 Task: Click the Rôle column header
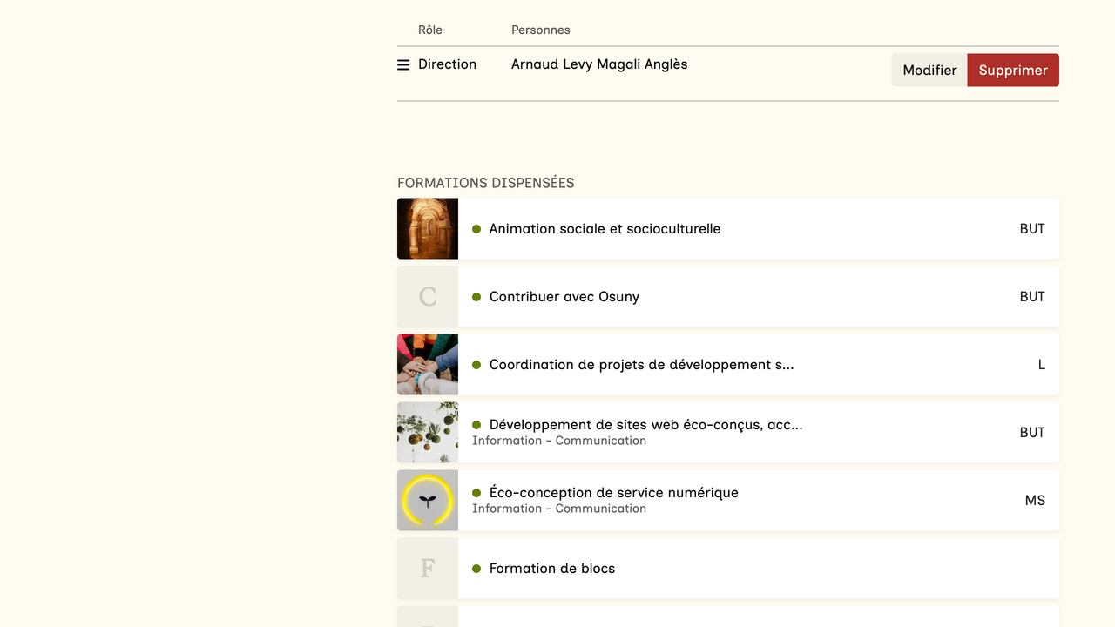point(430,30)
